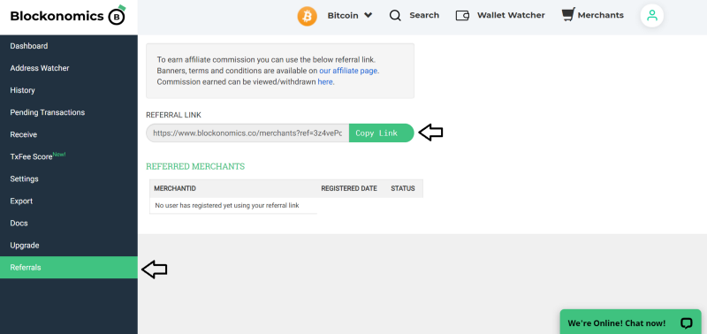This screenshot has width=707, height=334.
Task: Click the referral link text field
Action: [x=247, y=133]
